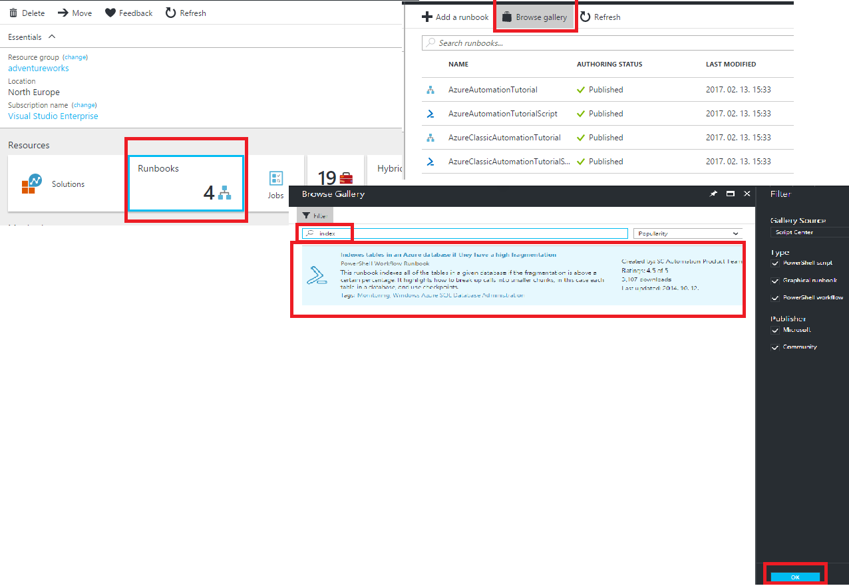Open the adventureworks resource group link
The image size is (849, 586).
click(39, 69)
